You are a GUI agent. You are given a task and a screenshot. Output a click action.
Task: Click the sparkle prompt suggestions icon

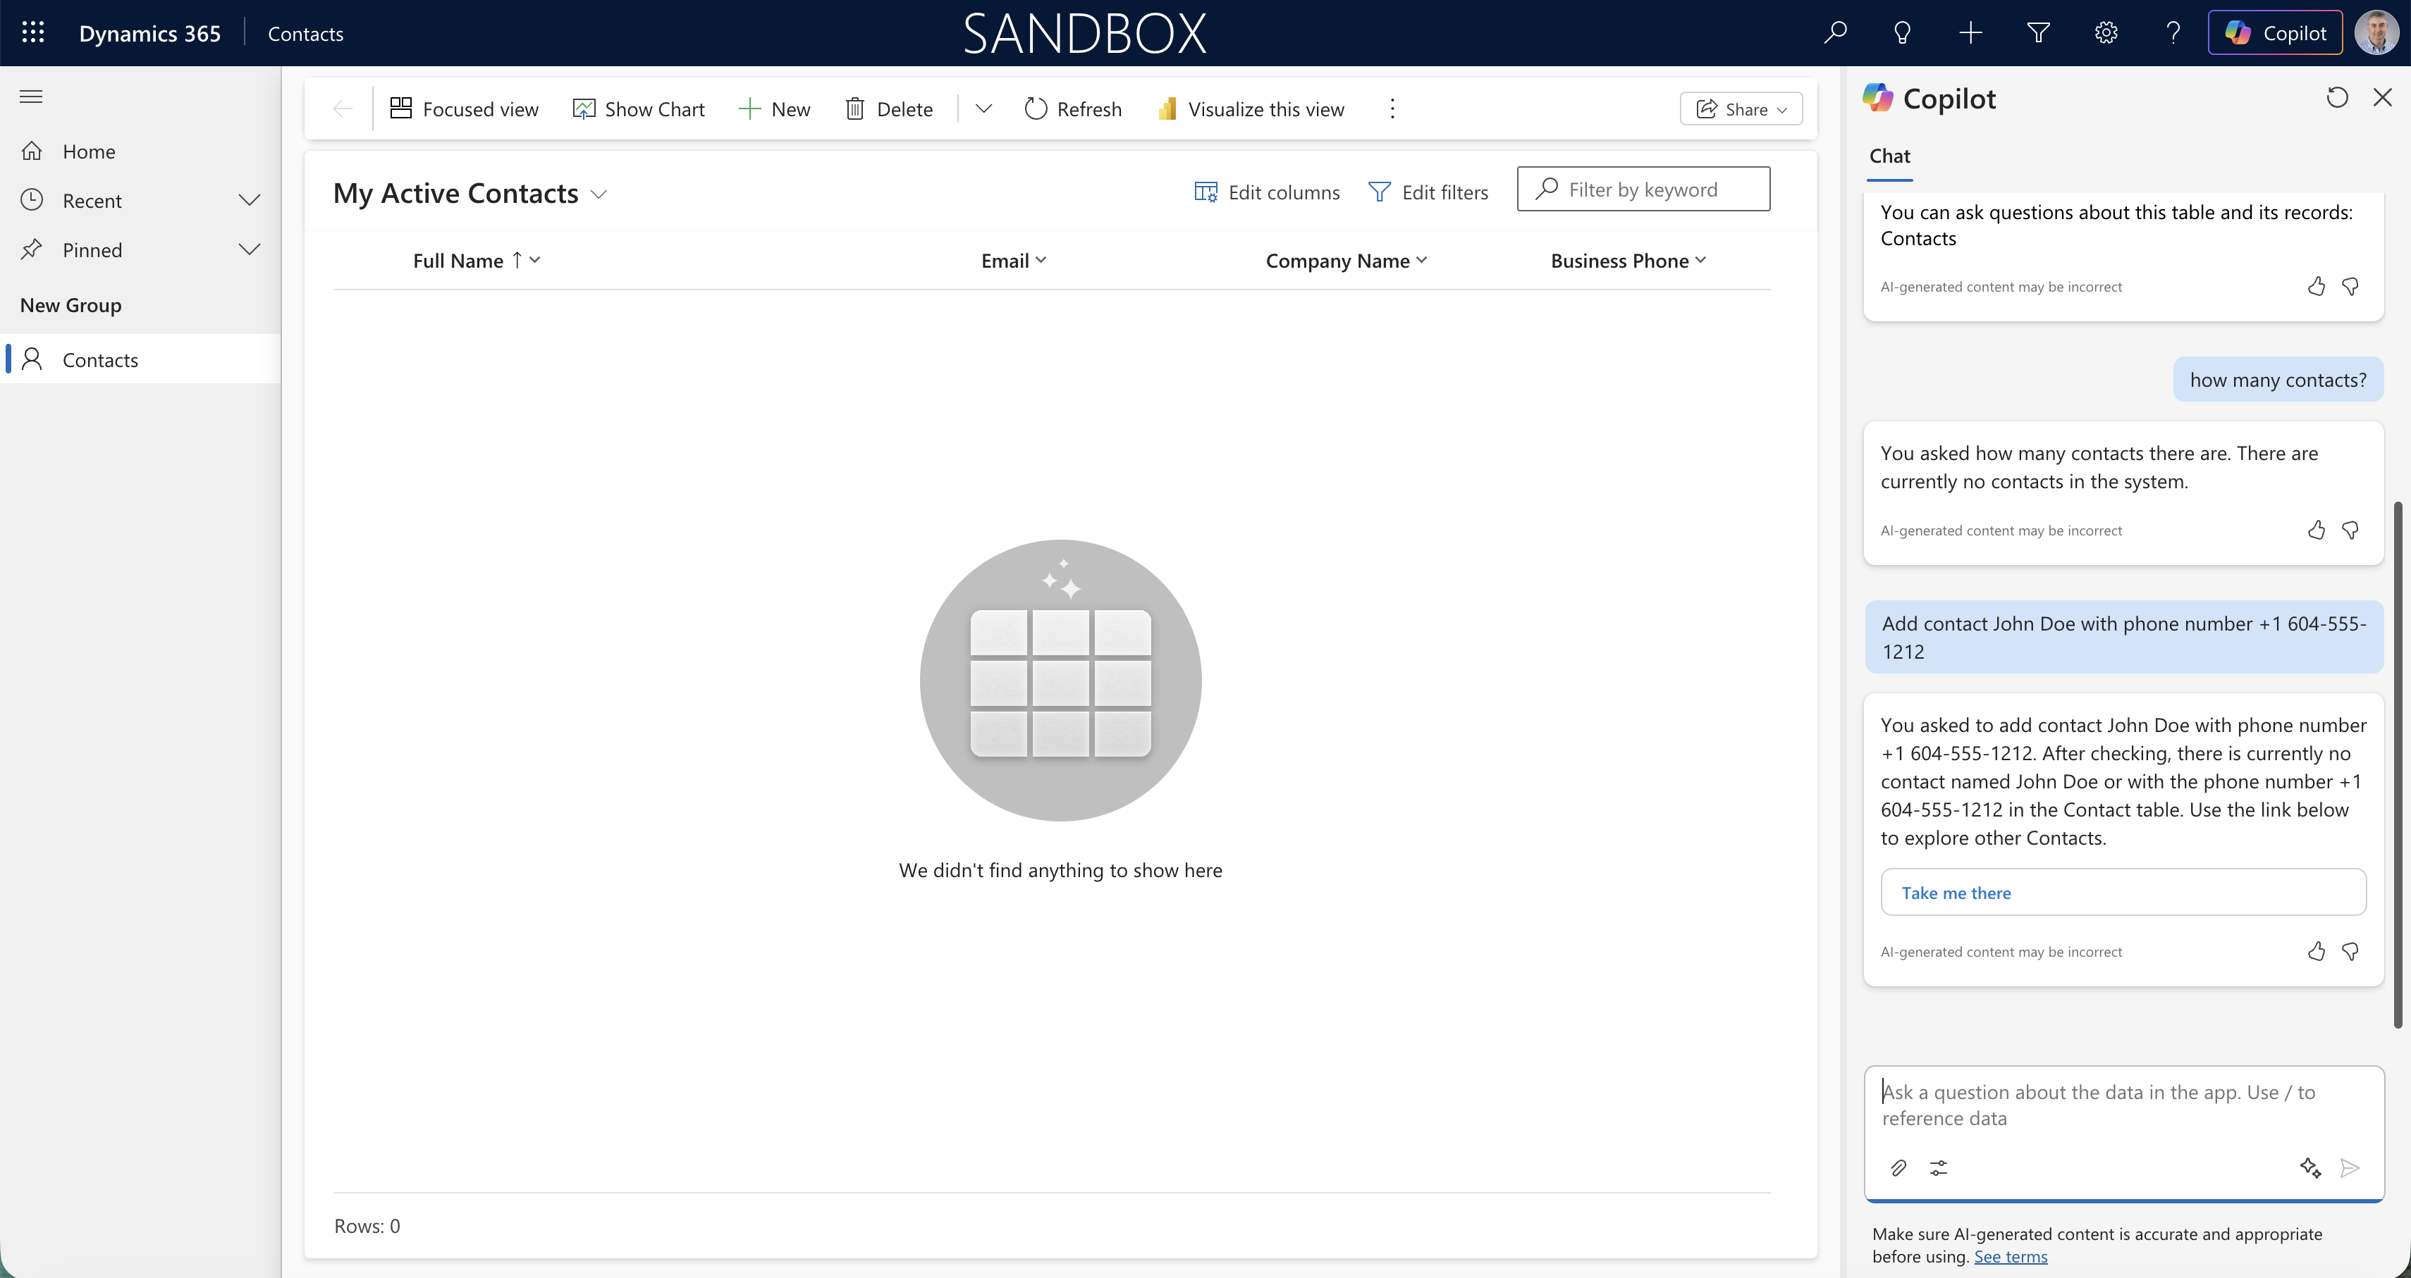click(x=2310, y=1167)
